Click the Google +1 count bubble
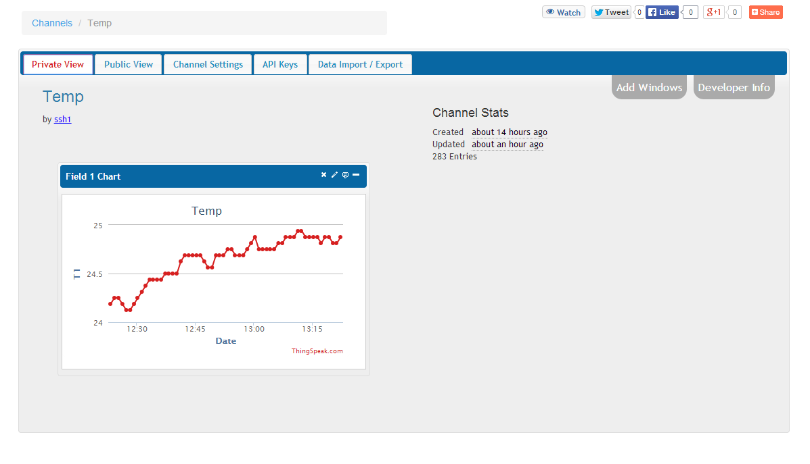 pos(735,12)
